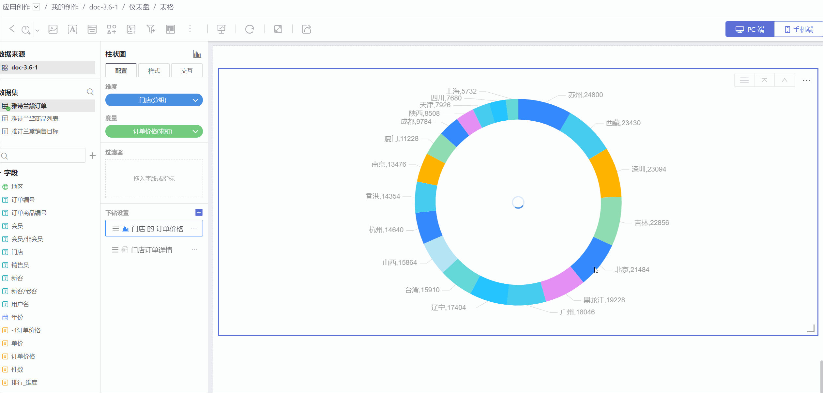
Task: Switch to PC 端 view
Action: click(750, 29)
